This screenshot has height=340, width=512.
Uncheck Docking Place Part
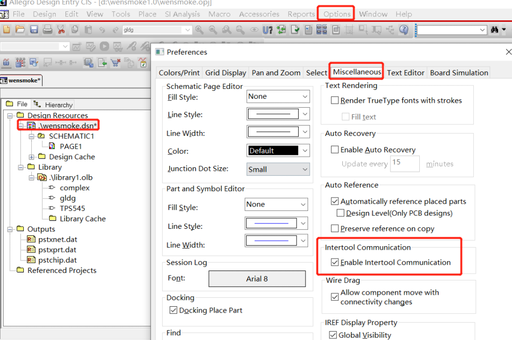pyautogui.click(x=173, y=310)
